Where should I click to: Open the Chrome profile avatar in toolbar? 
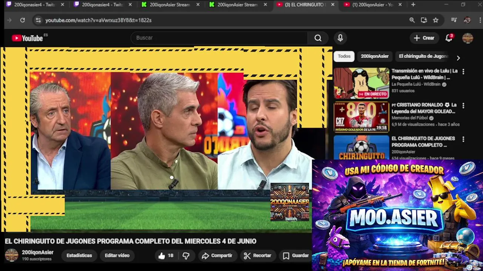467,20
